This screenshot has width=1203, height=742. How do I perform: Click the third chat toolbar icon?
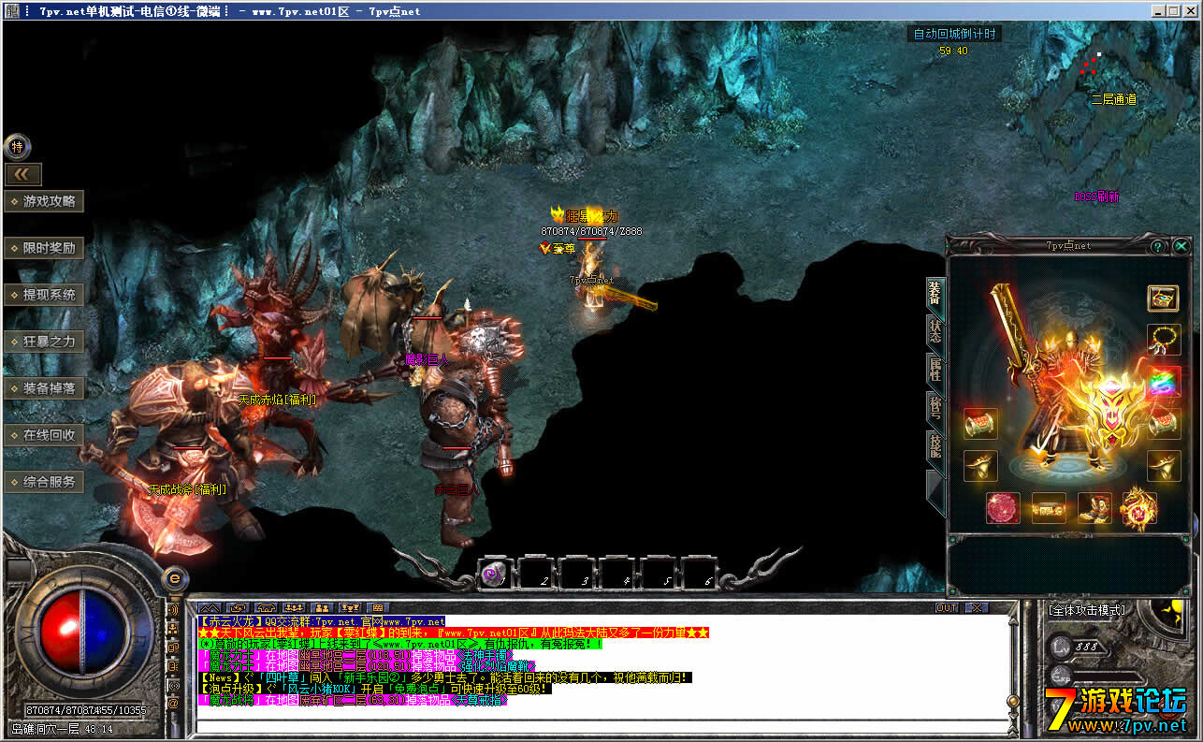click(x=267, y=607)
